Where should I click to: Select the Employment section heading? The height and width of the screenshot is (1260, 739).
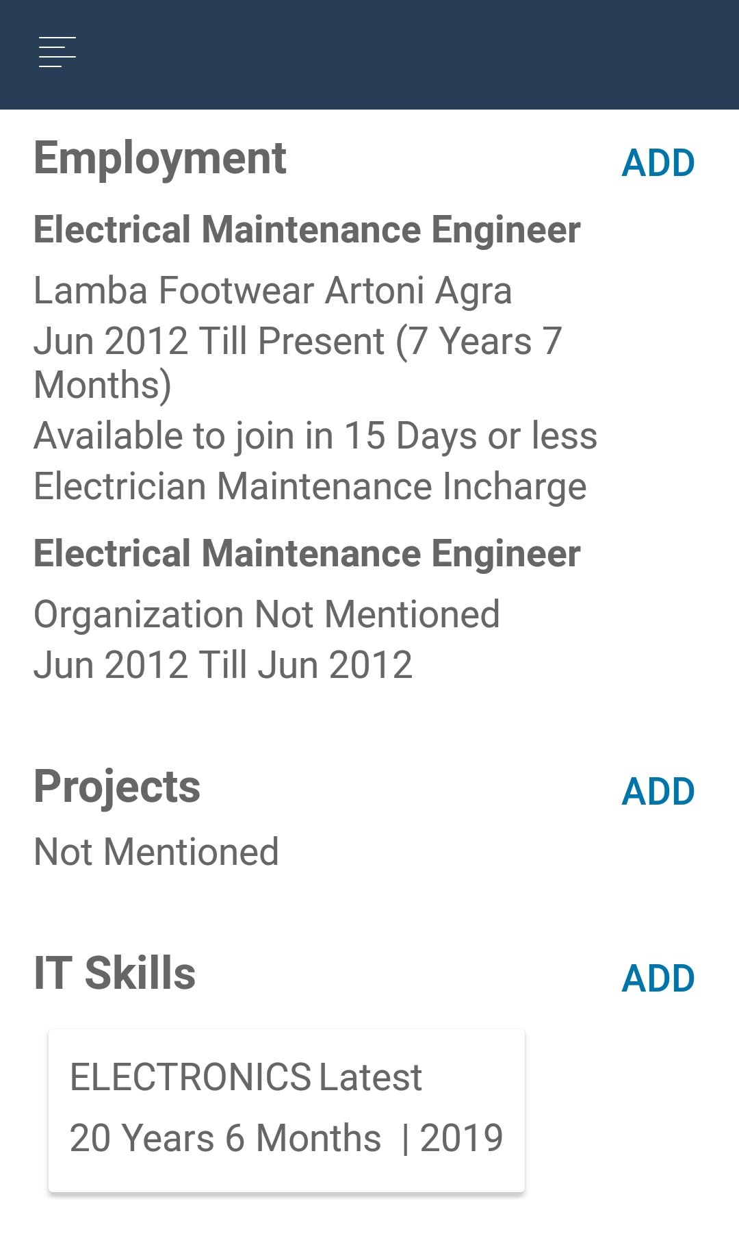tap(160, 159)
